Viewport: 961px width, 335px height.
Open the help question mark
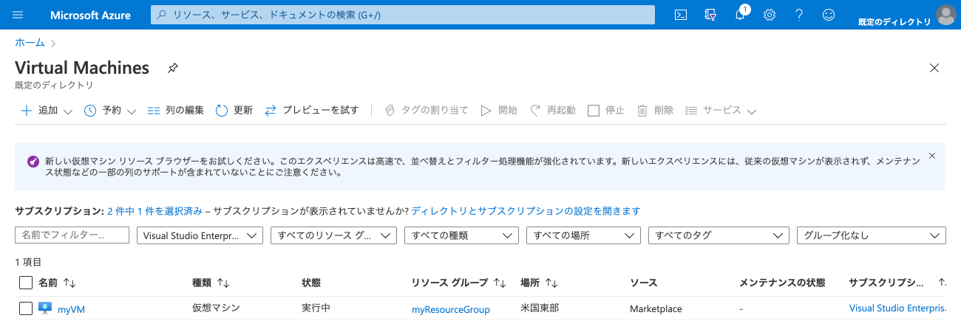(x=799, y=15)
